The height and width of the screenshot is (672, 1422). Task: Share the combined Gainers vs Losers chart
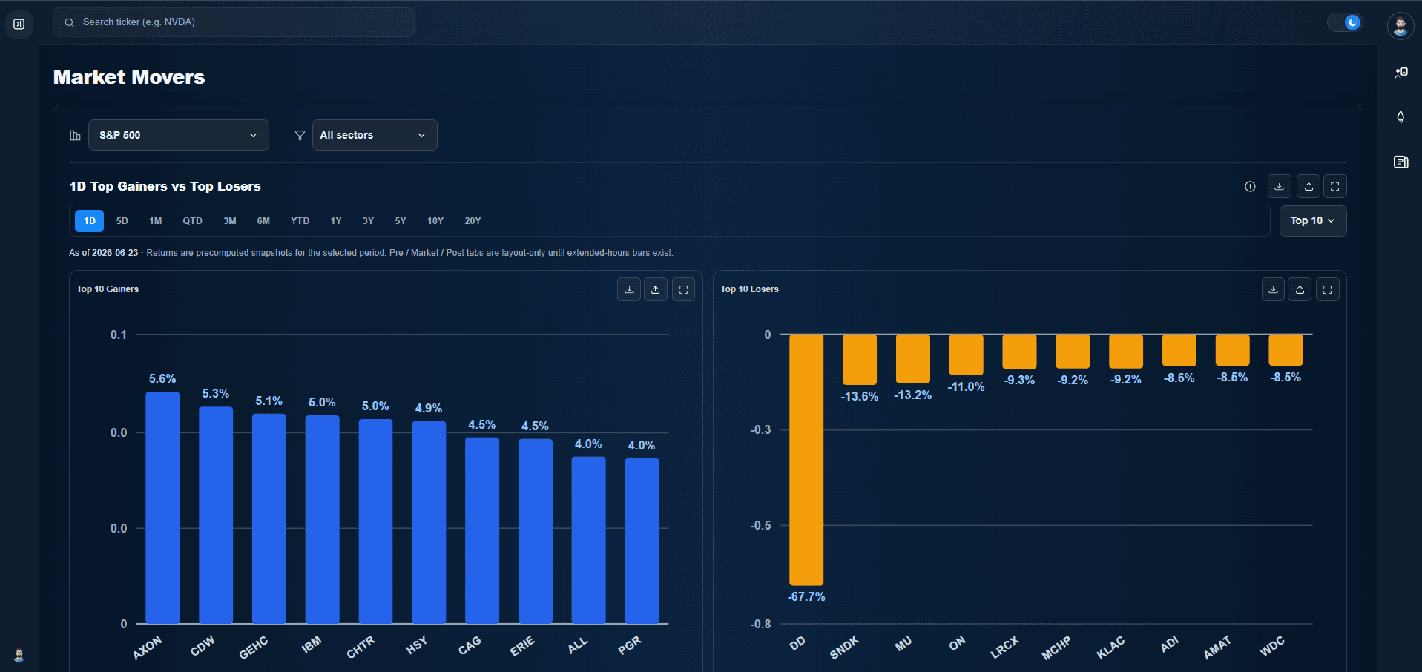(x=1309, y=186)
